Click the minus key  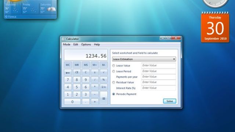pos(95,94)
